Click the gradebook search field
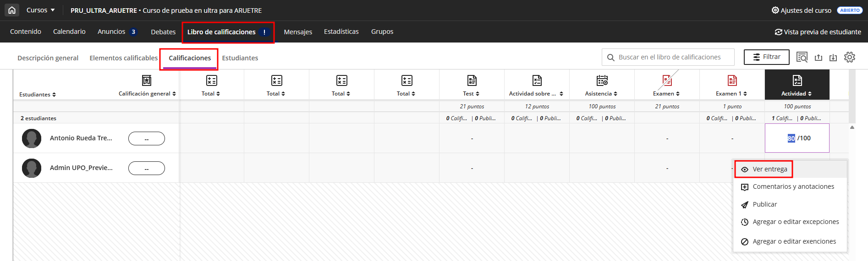The height and width of the screenshot is (261, 868). tap(669, 57)
